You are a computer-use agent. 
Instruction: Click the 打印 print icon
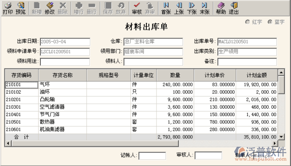pyautogui.click(x=8, y=8)
